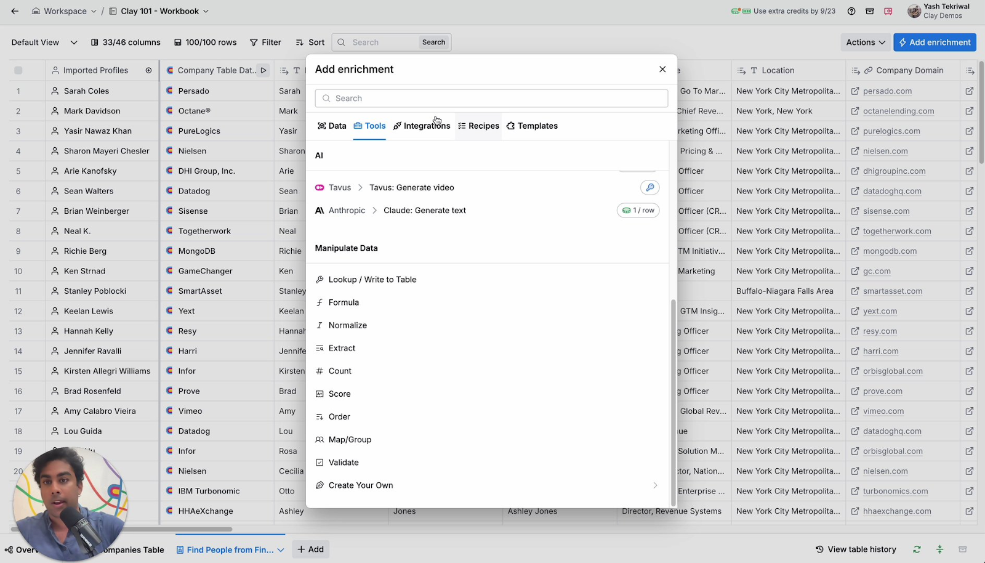Click the Location column header

pyautogui.click(x=788, y=70)
